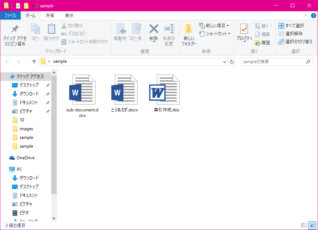Screen dimensions: 318x230
Task: Select クイック アクセス in navigation pane
Action: [26, 77]
